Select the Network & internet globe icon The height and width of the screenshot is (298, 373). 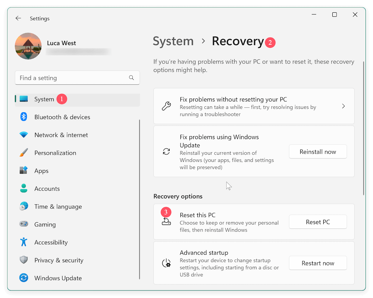pos(23,135)
